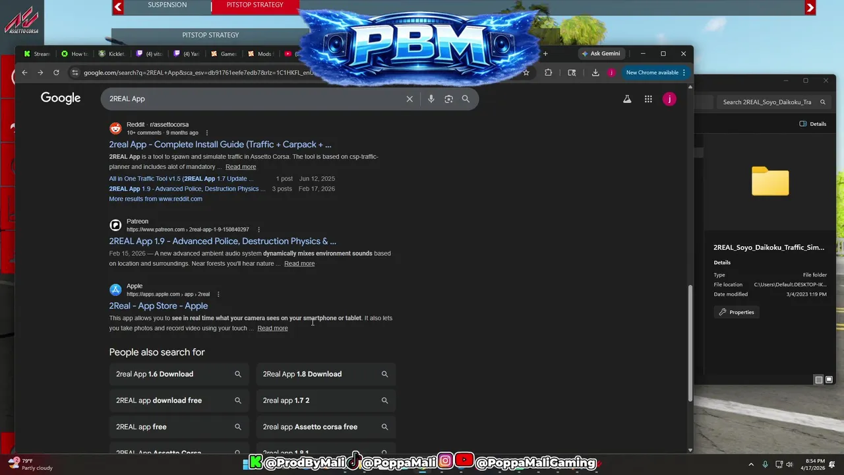Open more options for Patreon result
This screenshot has height=475, width=844.
click(x=258, y=230)
